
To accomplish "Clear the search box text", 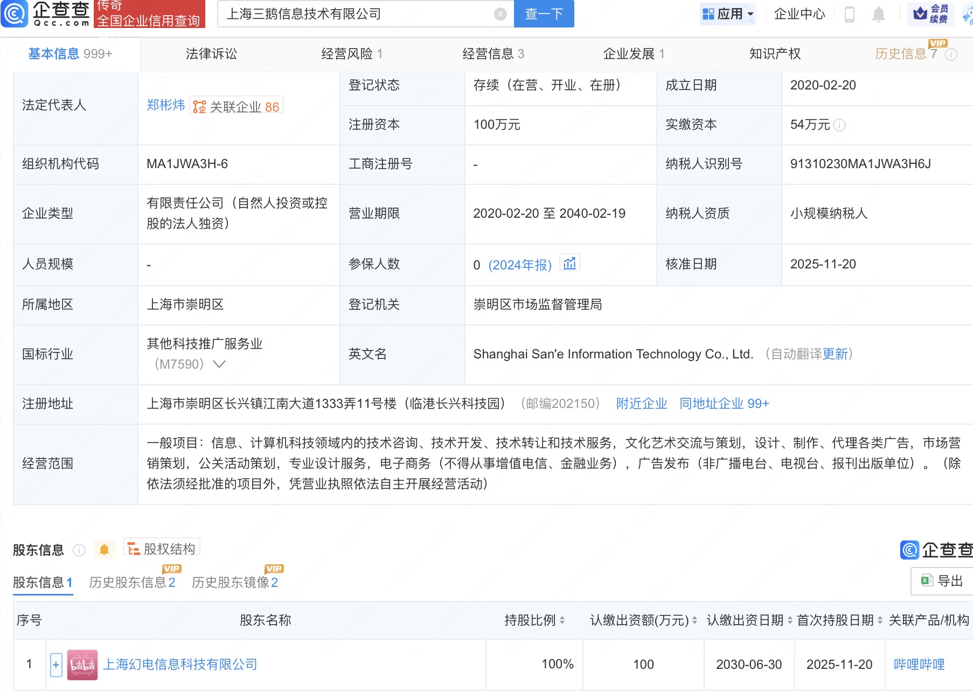I will (500, 14).
